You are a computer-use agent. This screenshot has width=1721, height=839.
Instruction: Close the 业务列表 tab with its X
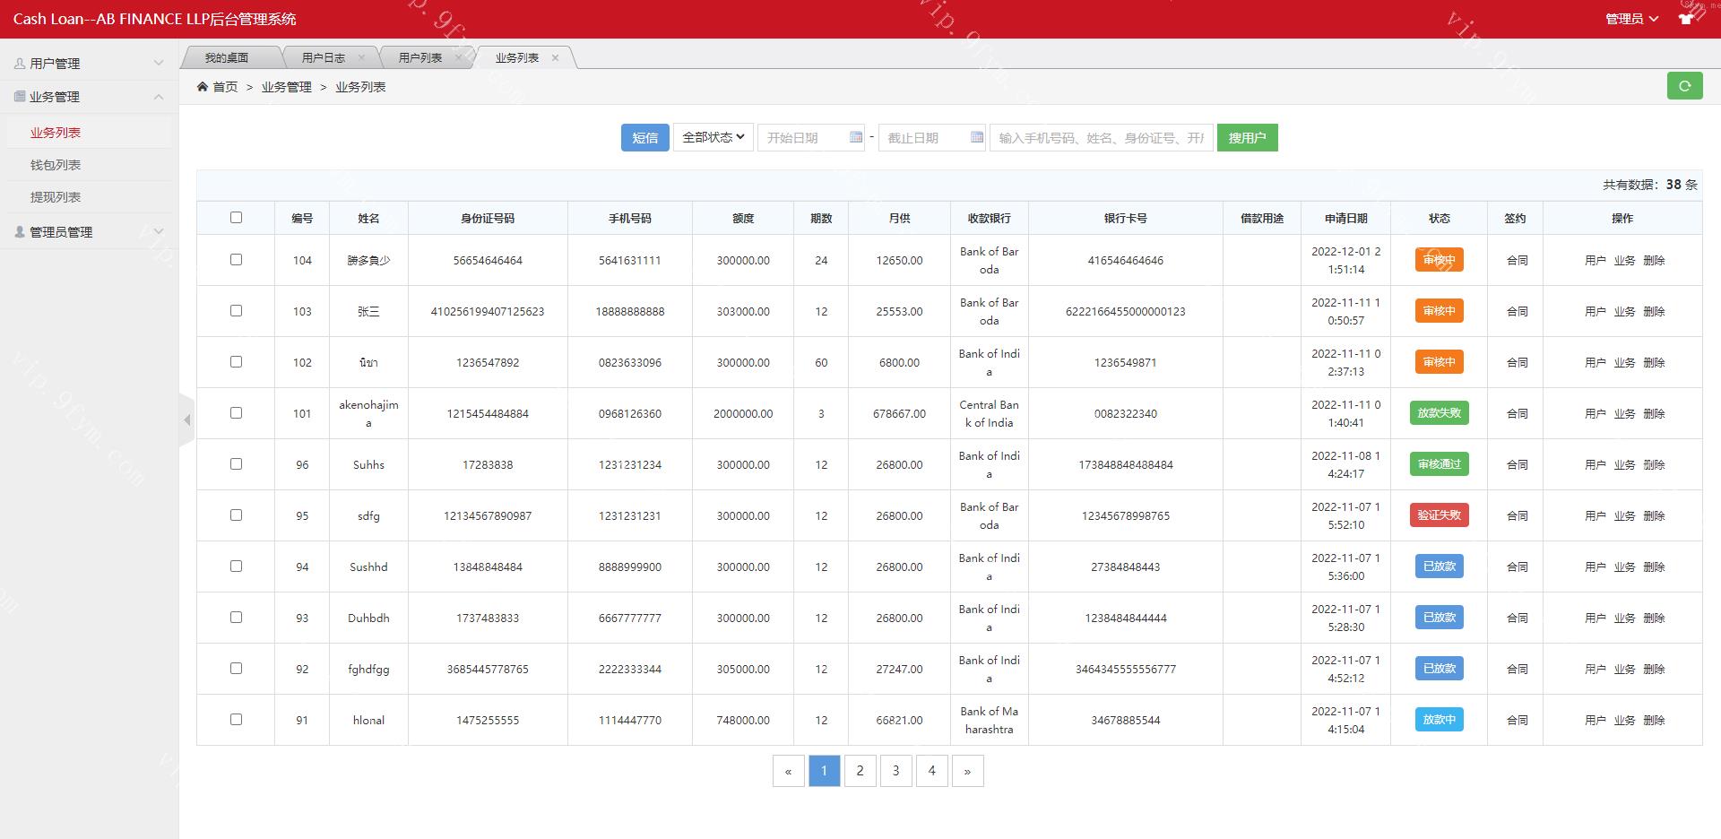click(555, 58)
